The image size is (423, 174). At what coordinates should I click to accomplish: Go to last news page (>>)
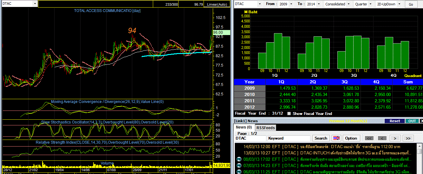coord(408,138)
